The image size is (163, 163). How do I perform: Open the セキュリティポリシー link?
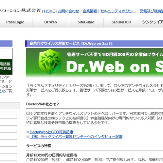pos(118,11)
